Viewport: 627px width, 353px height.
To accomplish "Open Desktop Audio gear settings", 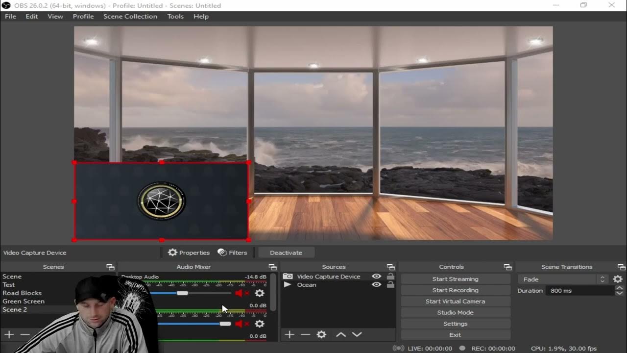I will tap(260, 293).
